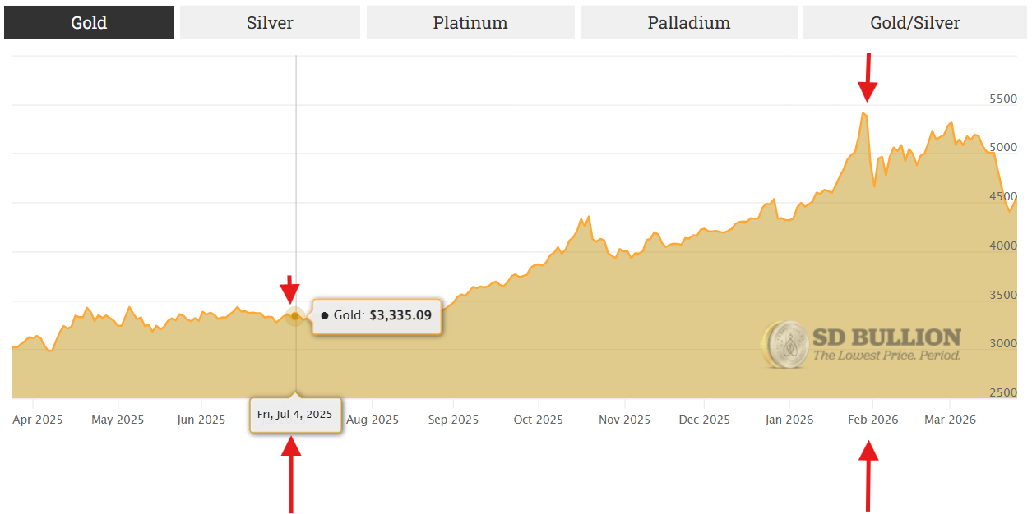Click the small red arrow above the data point

tap(289, 289)
